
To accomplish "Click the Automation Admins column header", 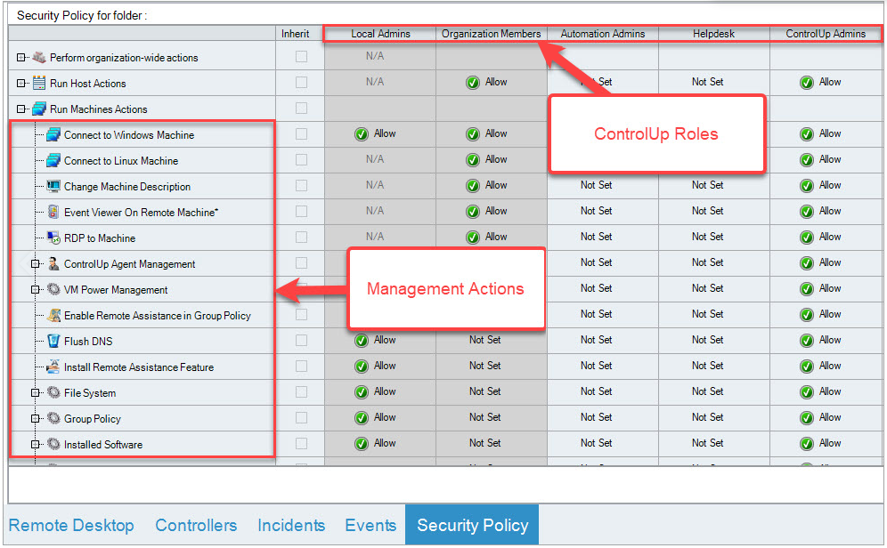I will [x=602, y=33].
